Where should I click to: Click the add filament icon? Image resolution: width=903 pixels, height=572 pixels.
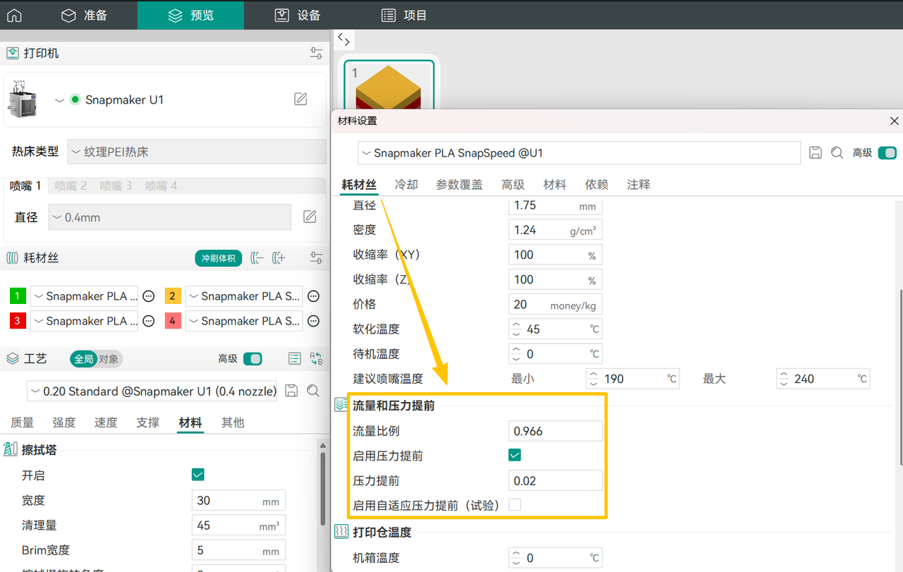[277, 257]
